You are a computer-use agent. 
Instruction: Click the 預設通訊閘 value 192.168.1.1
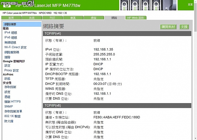pyautogui.click(x=102, y=59)
